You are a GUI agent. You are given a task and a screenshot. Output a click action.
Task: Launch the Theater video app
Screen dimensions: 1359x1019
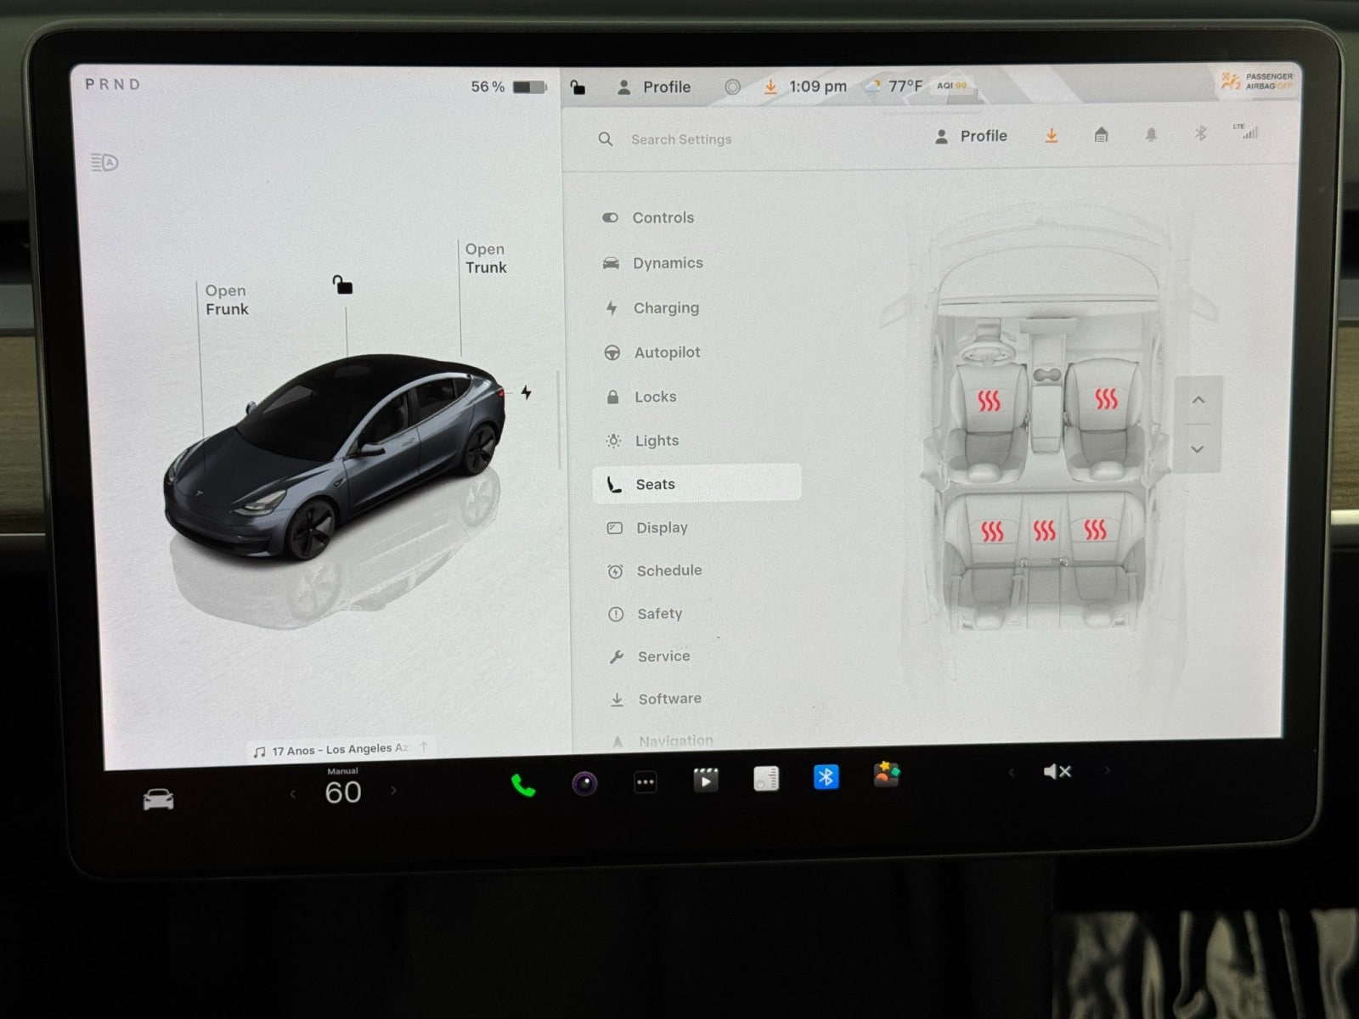click(x=706, y=780)
